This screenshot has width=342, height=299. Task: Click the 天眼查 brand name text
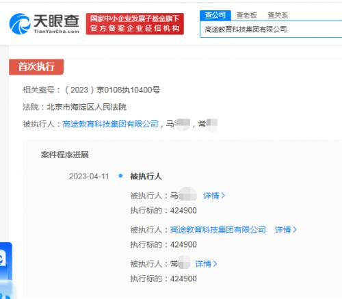coord(57,21)
